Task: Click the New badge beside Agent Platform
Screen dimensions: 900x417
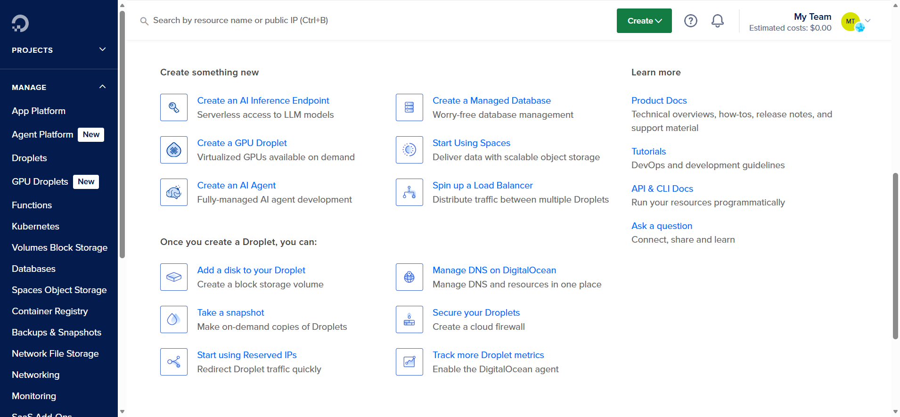Action: pos(91,134)
